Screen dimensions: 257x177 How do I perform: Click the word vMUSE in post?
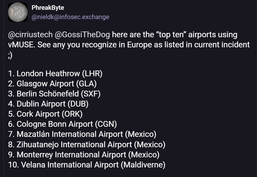[x=22, y=45]
